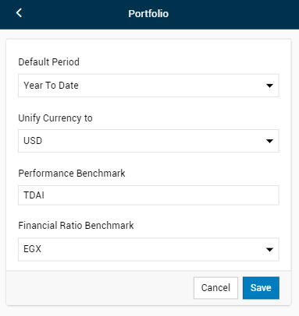Viewport: 299px width, 316px height.
Task: Cancel the portfolio settings changes
Action: 215,288
